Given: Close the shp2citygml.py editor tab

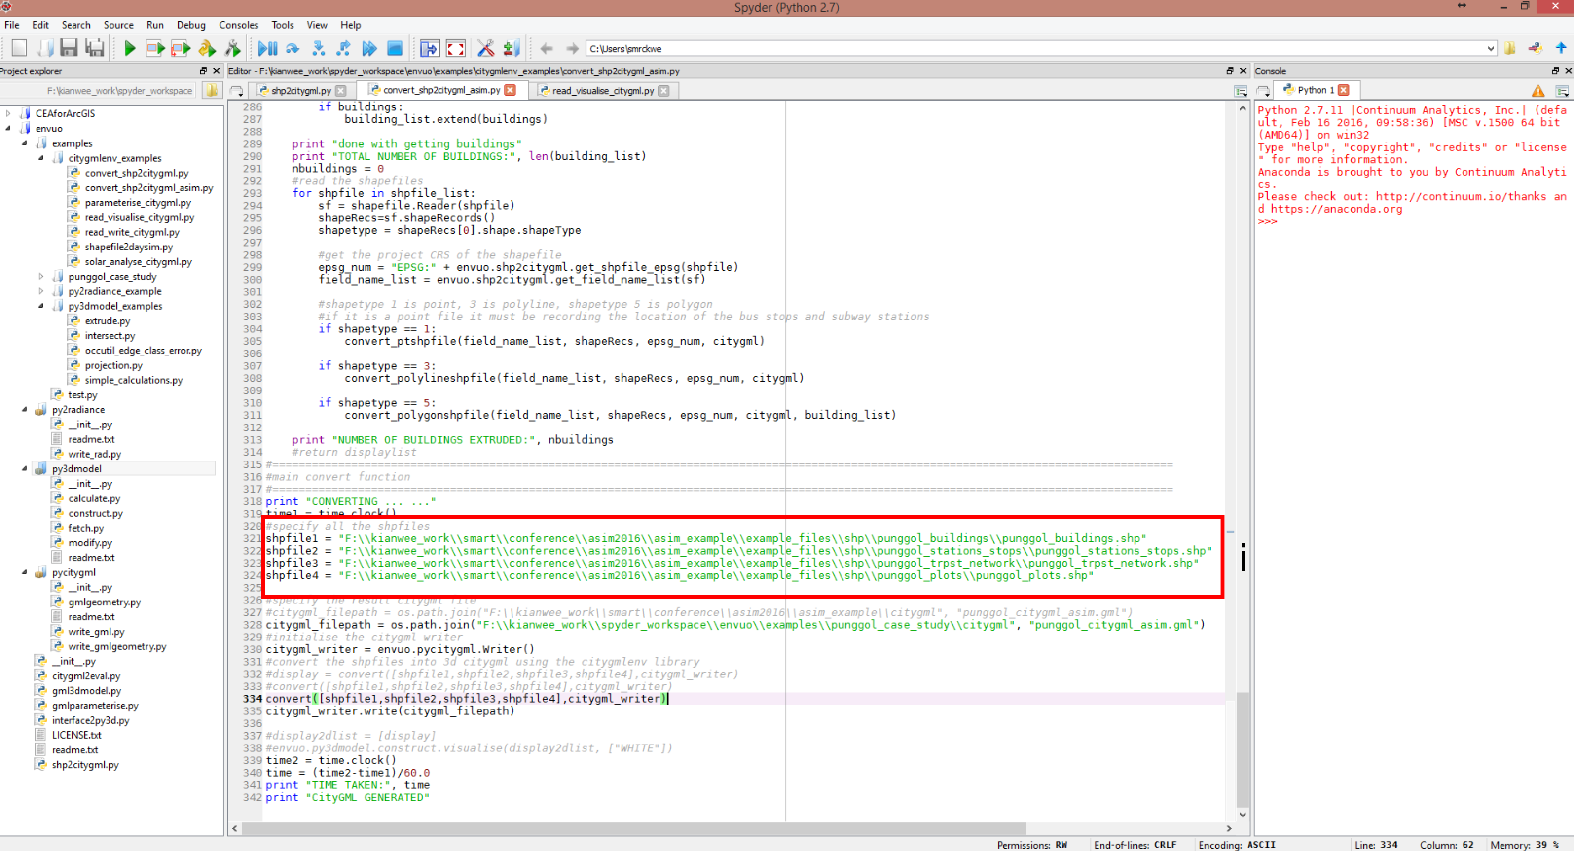Looking at the screenshot, I should click(x=341, y=90).
